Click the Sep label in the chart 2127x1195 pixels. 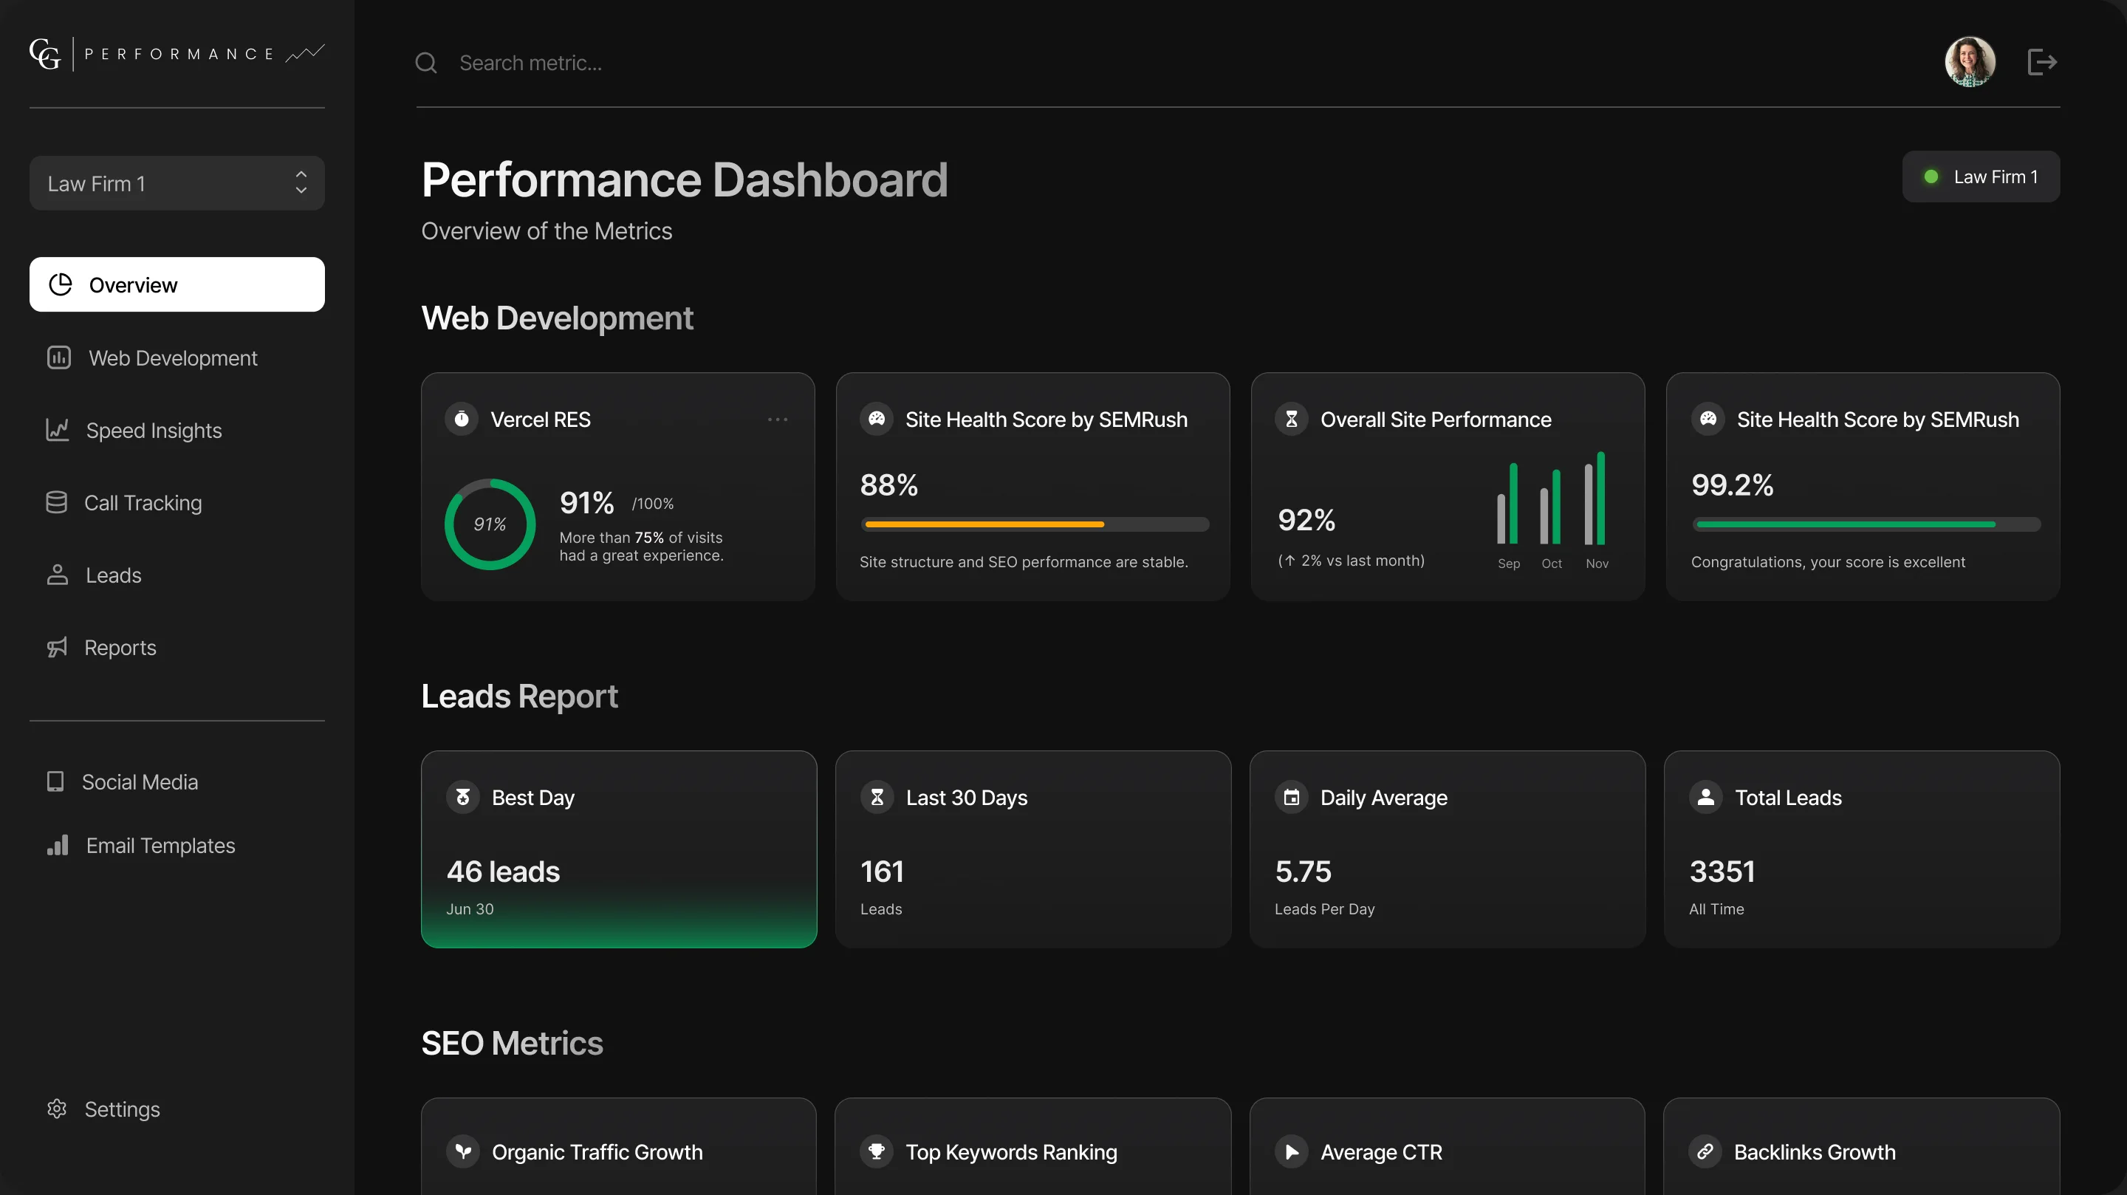1509,564
